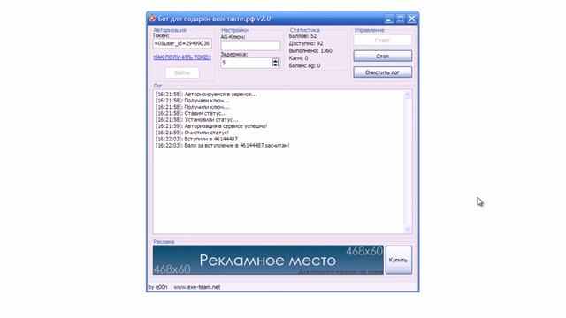This screenshot has width=566, height=318.
Task: Click log line Установили статус
Action: (196, 120)
